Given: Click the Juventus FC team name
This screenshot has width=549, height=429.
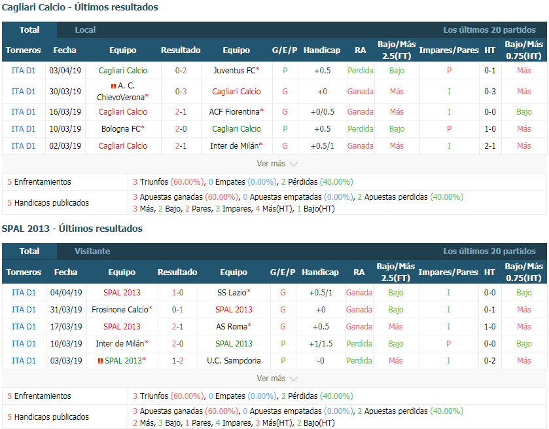Looking at the screenshot, I should coord(234,71).
